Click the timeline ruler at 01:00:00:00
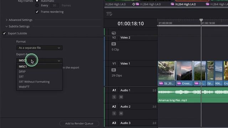This screenshot has height=128, width=228. coord(165,23)
